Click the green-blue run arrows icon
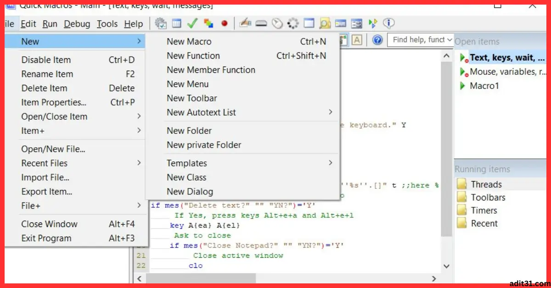The width and height of the screenshot is (551, 288). tap(373, 23)
